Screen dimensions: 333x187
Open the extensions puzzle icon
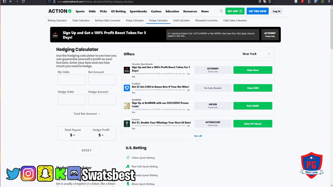click(309, 2)
